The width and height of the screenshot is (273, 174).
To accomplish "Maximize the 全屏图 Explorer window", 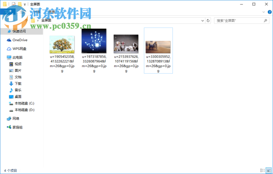I will [254, 4].
